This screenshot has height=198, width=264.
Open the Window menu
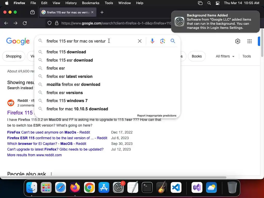coord(125,3)
